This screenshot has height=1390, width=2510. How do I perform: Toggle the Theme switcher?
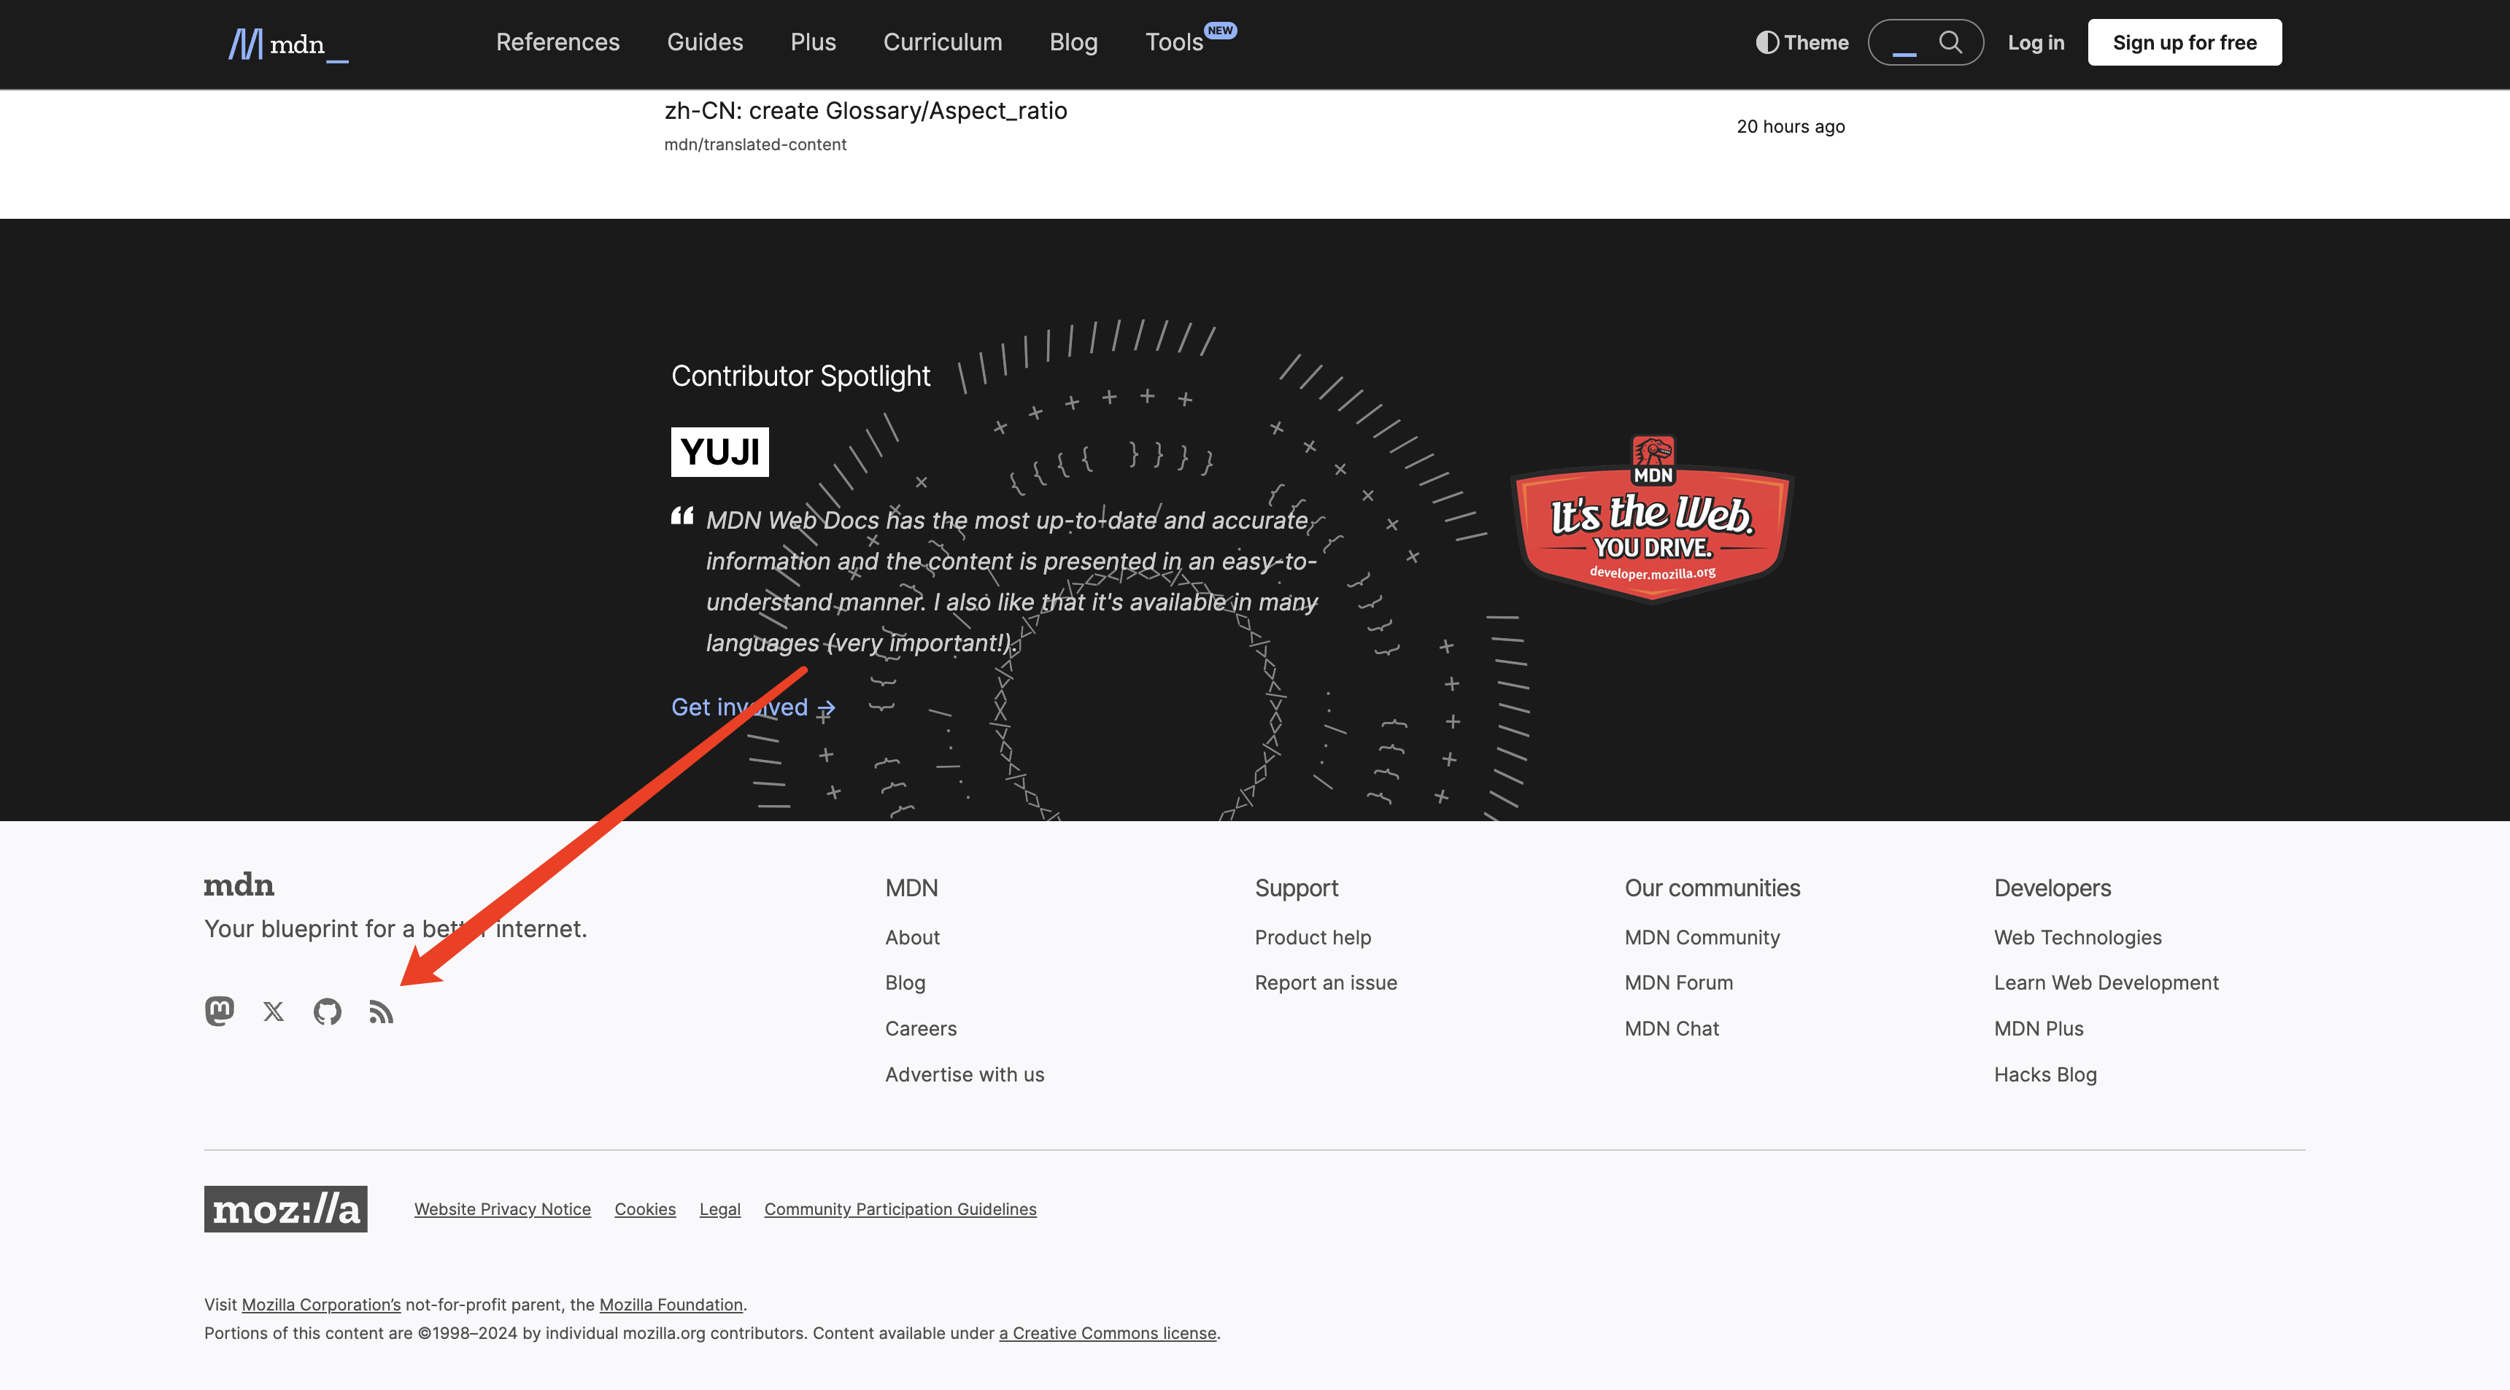pyautogui.click(x=1802, y=42)
